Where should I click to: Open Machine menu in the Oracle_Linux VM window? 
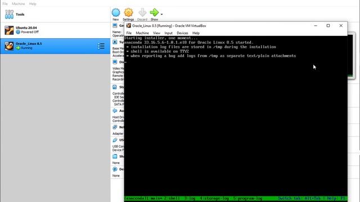pyautogui.click(x=142, y=33)
